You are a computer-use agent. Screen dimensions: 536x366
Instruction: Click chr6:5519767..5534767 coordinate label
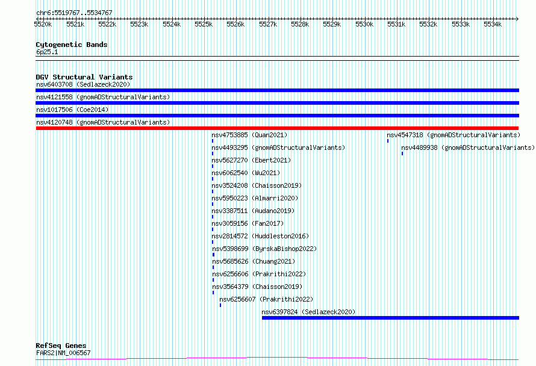pos(74,13)
